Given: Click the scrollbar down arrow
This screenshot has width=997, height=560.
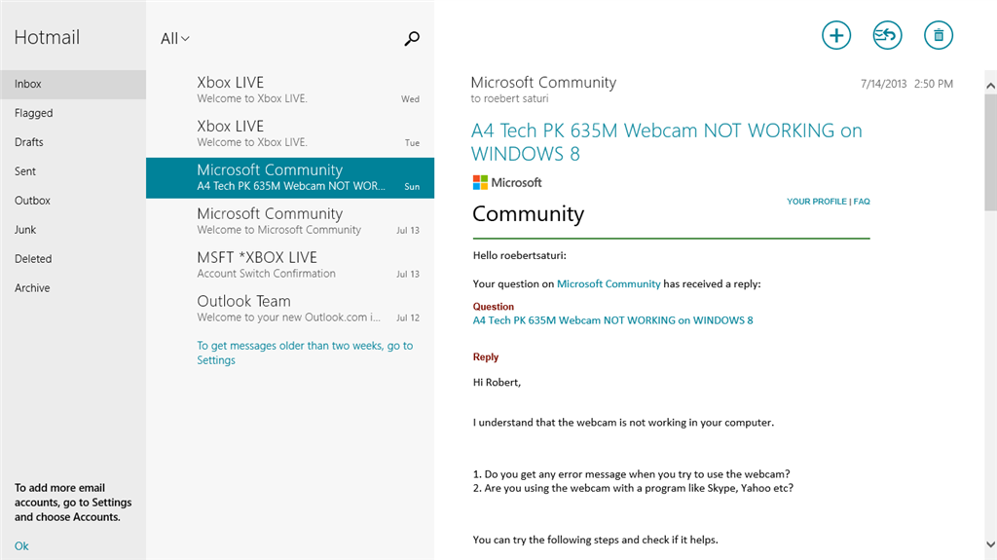Looking at the screenshot, I should coord(990,544).
